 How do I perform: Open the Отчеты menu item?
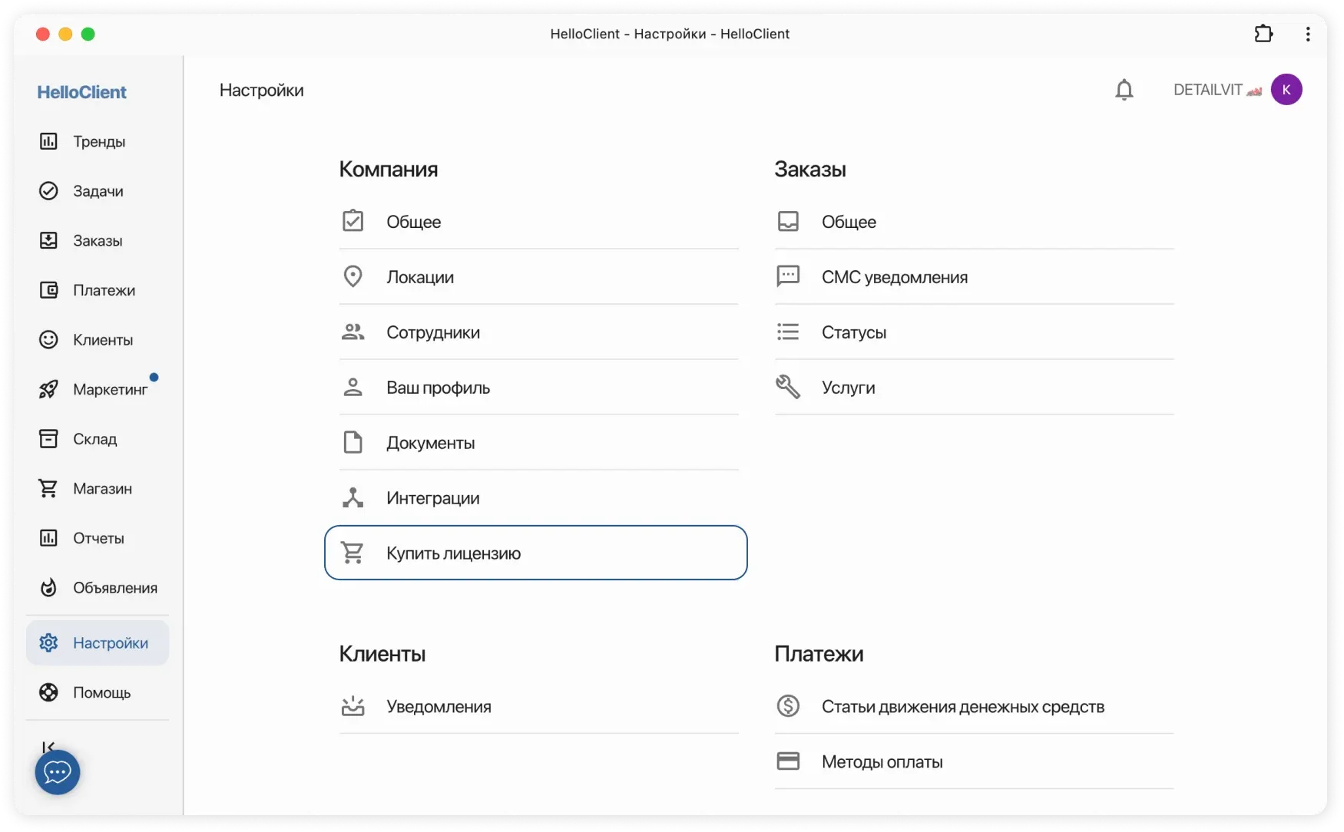tap(98, 538)
